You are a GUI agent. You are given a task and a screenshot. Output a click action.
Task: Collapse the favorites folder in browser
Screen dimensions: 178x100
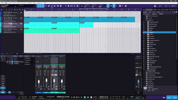point(146,20)
